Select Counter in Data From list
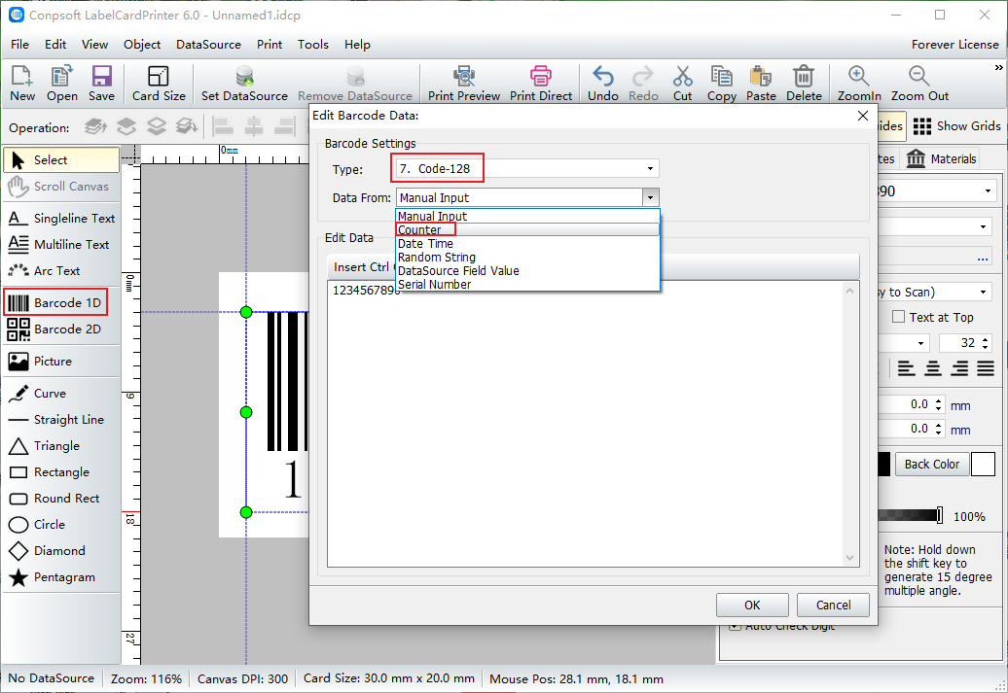The width and height of the screenshot is (1008, 693). 527,230
